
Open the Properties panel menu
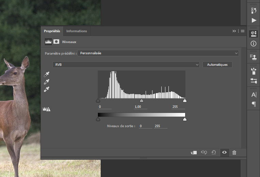[x=243, y=31]
